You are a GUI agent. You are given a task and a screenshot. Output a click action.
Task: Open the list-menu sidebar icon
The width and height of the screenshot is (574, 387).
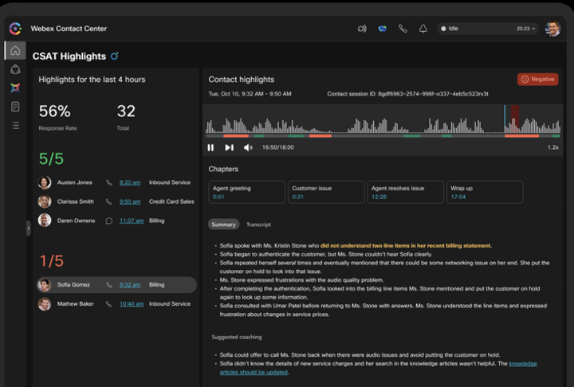(15, 126)
